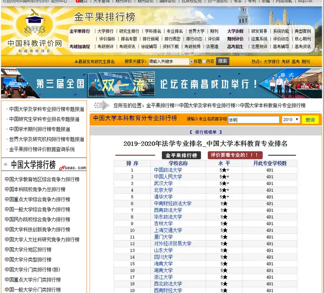This screenshot has width=324, height=293.
Task: Open the 中国政法大学 link in ranking
Action: (168, 170)
